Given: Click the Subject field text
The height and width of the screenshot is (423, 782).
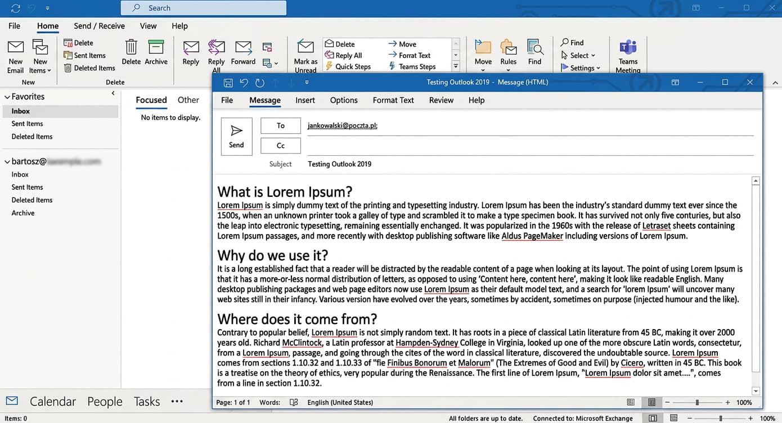Looking at the screenshot, I should point(339,164).
